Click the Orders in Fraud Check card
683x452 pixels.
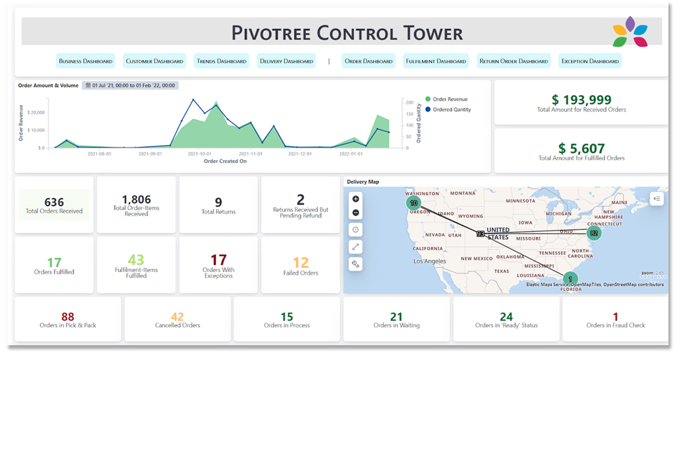616,320
